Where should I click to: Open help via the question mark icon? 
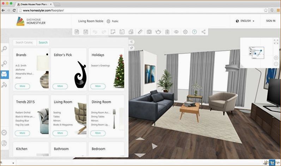[x=194, y=32]
